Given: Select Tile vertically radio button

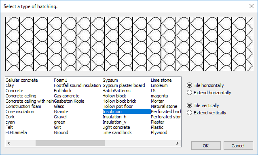Looking at the screenshot, I should coord(189,105).
